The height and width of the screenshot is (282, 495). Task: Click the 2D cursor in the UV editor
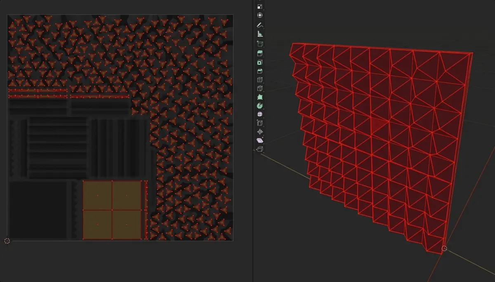click(7, 241)
